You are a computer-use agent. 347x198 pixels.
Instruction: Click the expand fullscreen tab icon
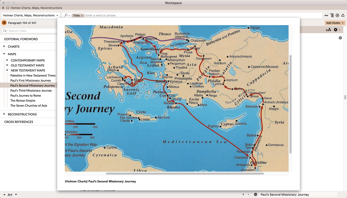8,8
